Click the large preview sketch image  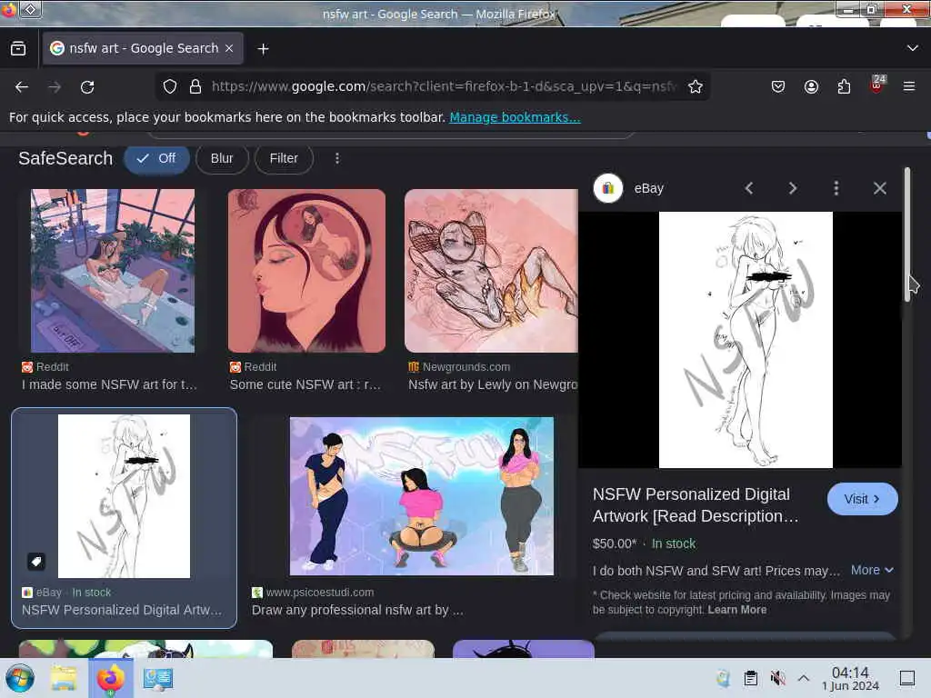tap(746, 340)
